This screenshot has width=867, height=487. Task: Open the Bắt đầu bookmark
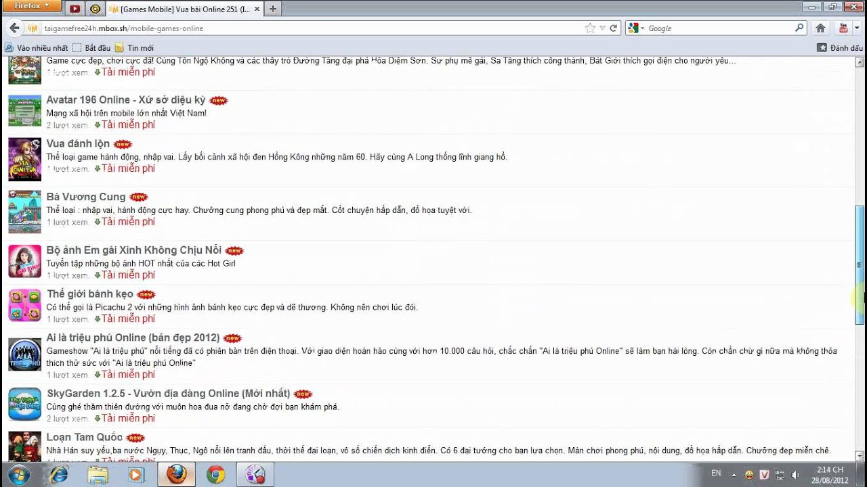pyautogui.click(x=91, y=48)
